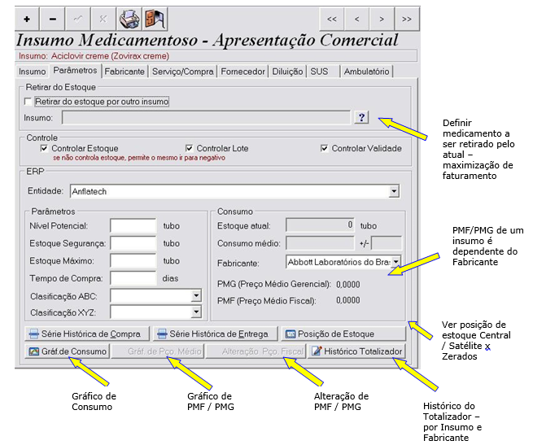
Task: Uncheck Controlar Validade checkbox
Action: (325, 148)
